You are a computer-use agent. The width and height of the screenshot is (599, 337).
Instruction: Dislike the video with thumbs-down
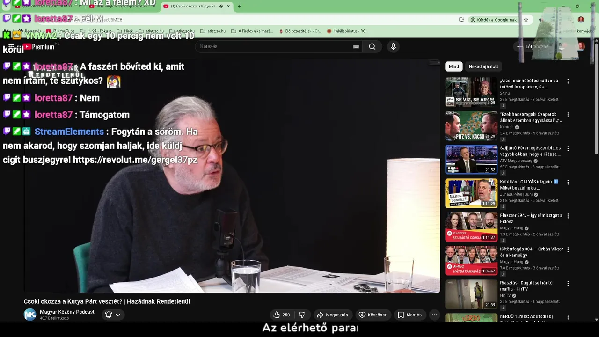pyautogui.click(x=302, y=315)
